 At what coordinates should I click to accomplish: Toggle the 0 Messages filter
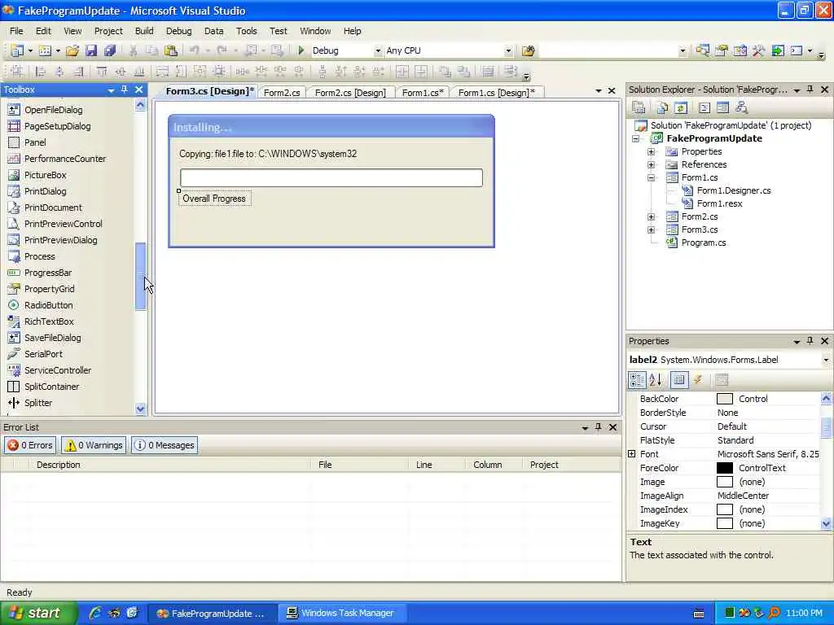[x=165, y=445]
